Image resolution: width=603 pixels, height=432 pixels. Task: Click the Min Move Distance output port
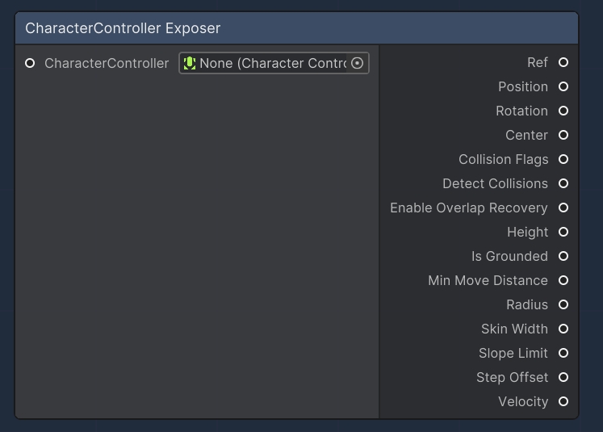click(x=563, y=280)
